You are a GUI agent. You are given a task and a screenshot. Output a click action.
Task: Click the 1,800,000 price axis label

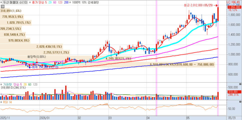coord(234,15)
